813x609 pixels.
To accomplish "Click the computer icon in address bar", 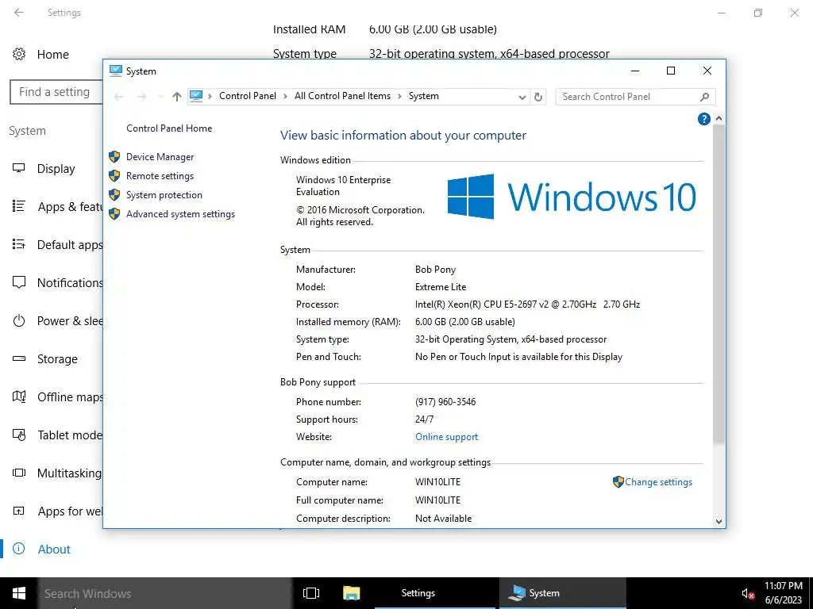I will tap(196, 96).
